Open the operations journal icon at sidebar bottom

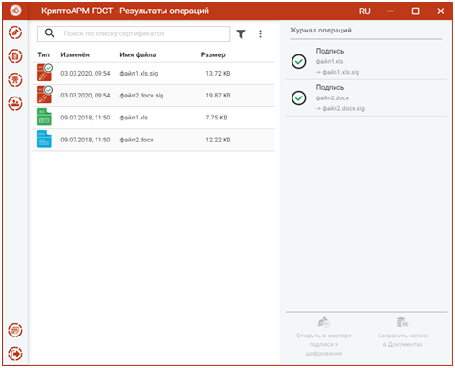pyautogui.click(x=15, y=331)
